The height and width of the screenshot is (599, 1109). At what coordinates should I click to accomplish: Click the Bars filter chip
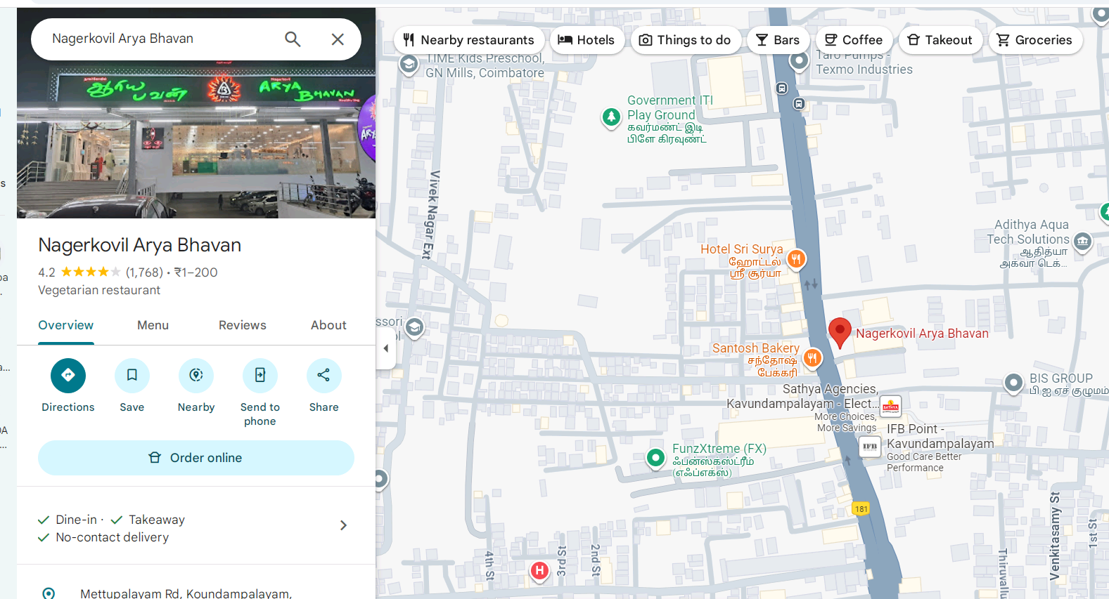pyautogui.click(x=778, y=40)
